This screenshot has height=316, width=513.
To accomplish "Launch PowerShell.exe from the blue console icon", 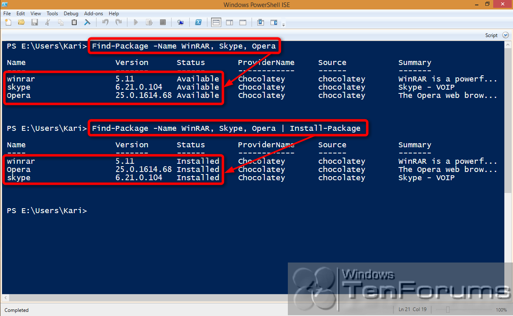I will pyautogui.click(x=198, y=22).
